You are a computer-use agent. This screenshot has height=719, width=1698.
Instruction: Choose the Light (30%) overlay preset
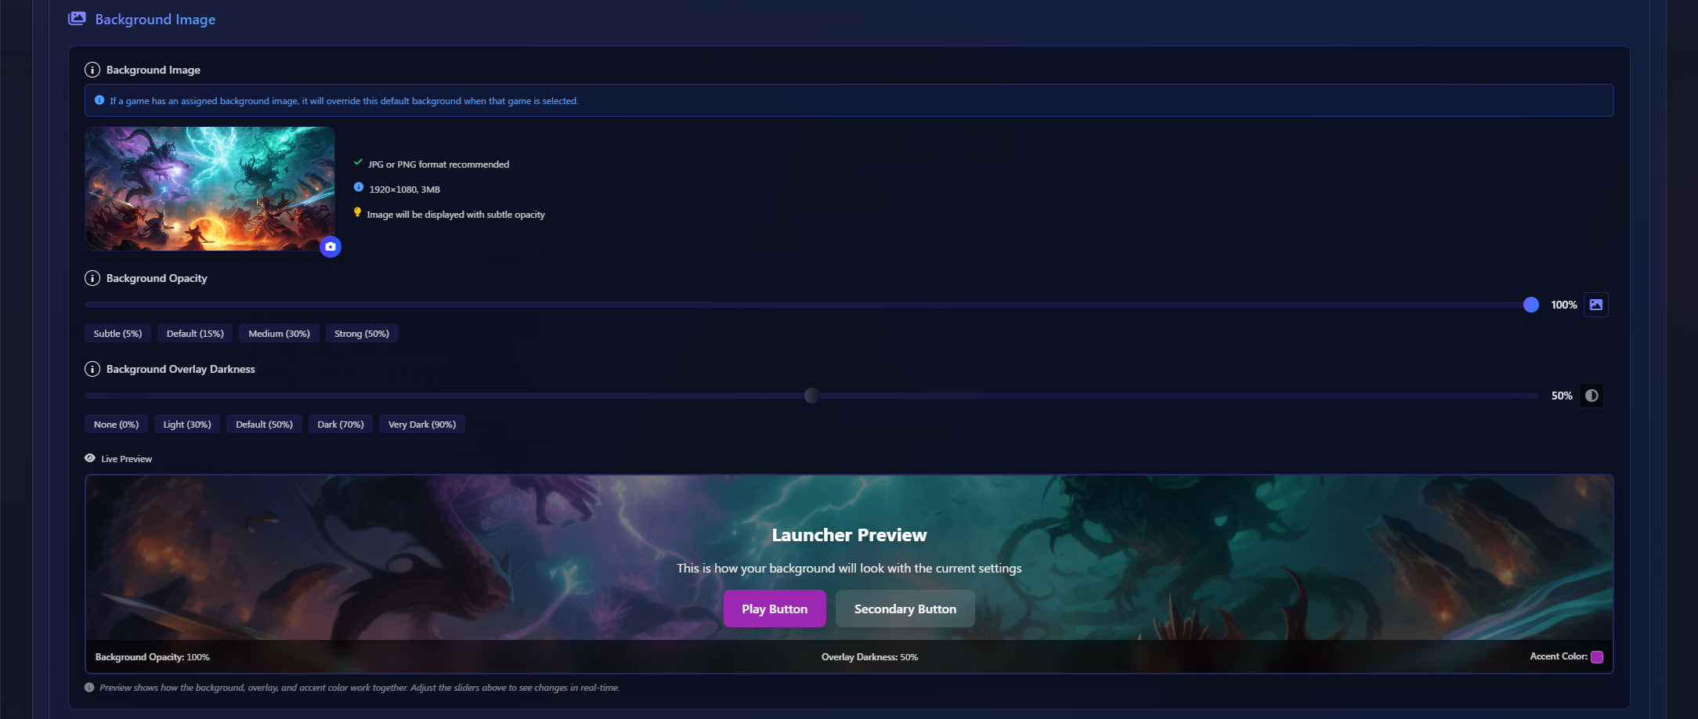[x=187, y=425]
